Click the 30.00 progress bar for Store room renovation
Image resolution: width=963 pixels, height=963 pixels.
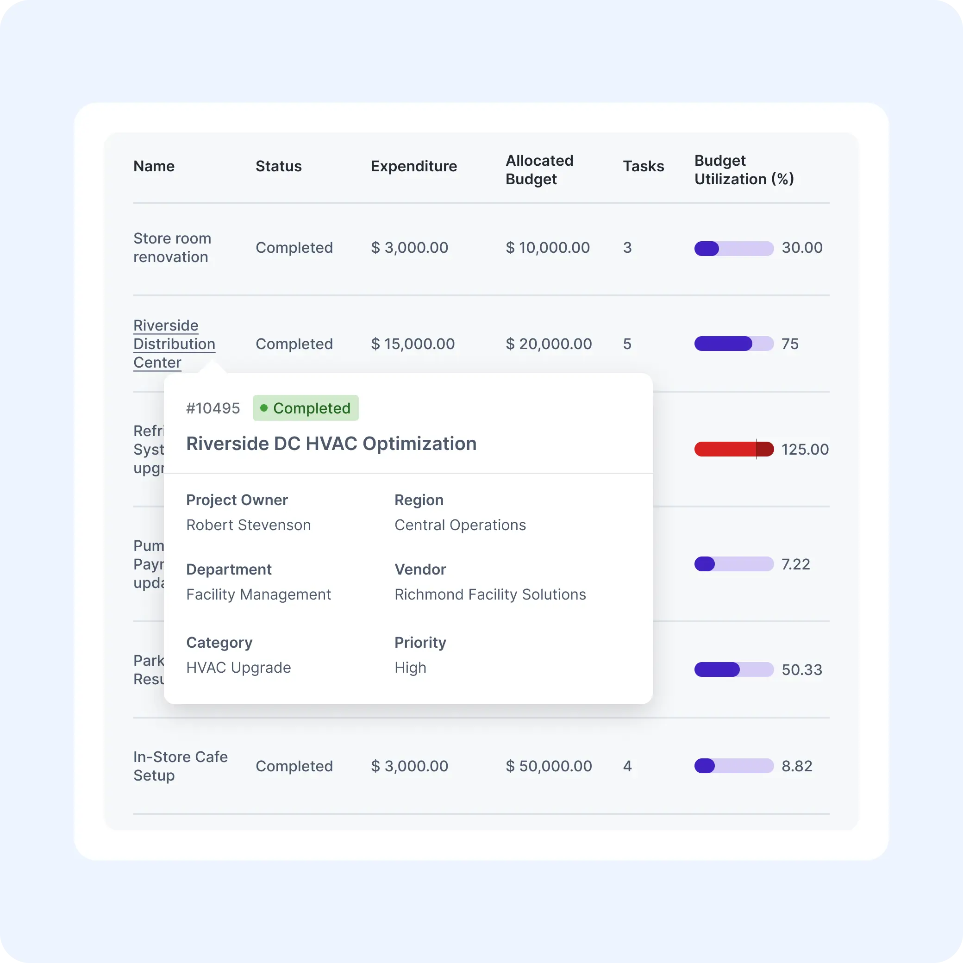click(x=734, y=248)
